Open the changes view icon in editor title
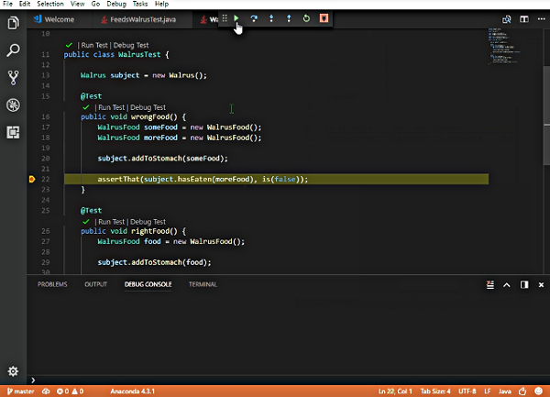Viewport: 550px width, 397px height. [506, 19]
